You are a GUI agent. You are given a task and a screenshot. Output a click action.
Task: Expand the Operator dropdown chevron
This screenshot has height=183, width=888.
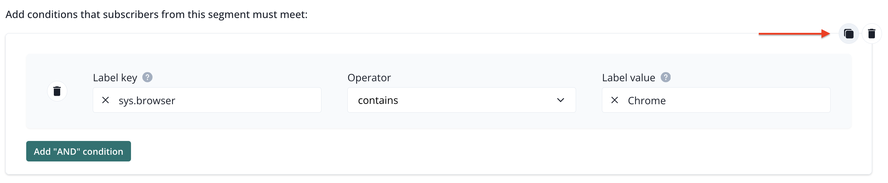560,100
